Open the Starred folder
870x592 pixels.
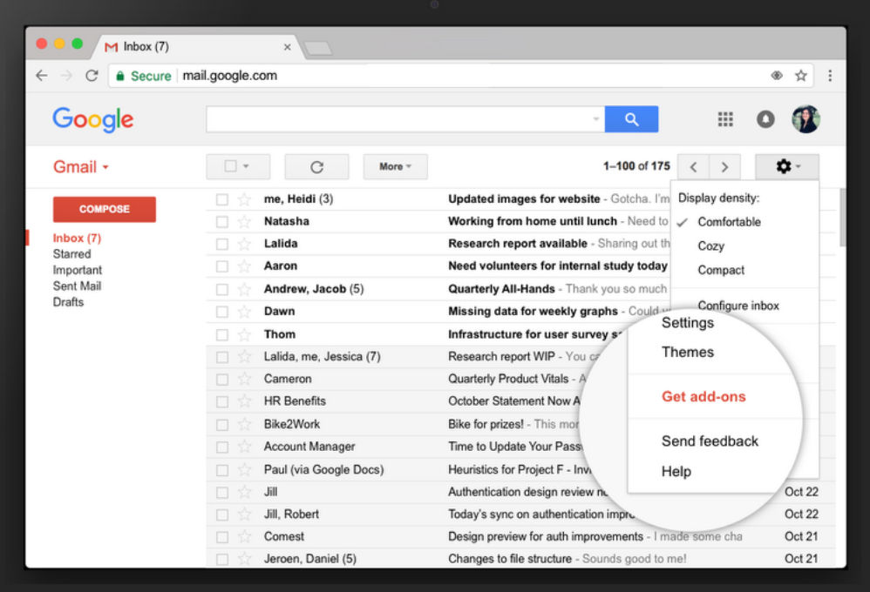point(71,254)
